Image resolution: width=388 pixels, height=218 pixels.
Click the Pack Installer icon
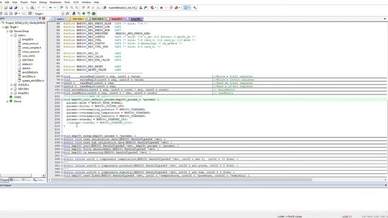pyautogui.click(x=93, y=13)
